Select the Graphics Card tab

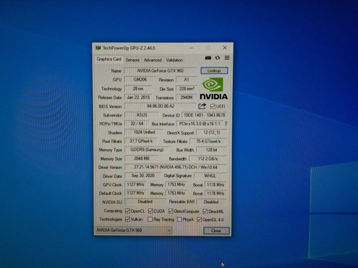(x=109, y=59)
